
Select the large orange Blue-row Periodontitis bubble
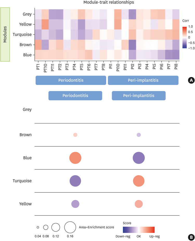point(75,158)
